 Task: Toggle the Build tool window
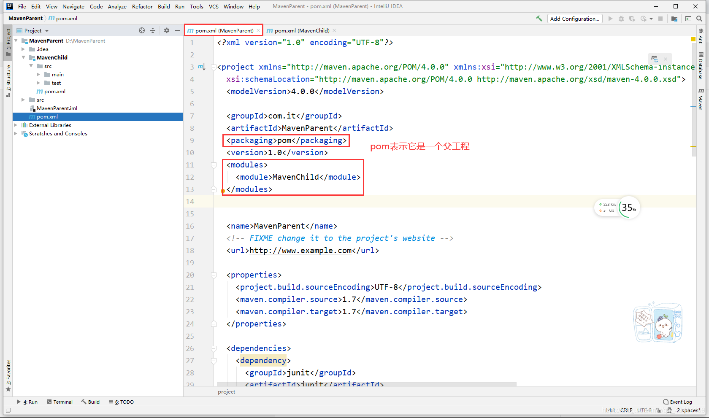pyautogui.click(x=90, y=402)
